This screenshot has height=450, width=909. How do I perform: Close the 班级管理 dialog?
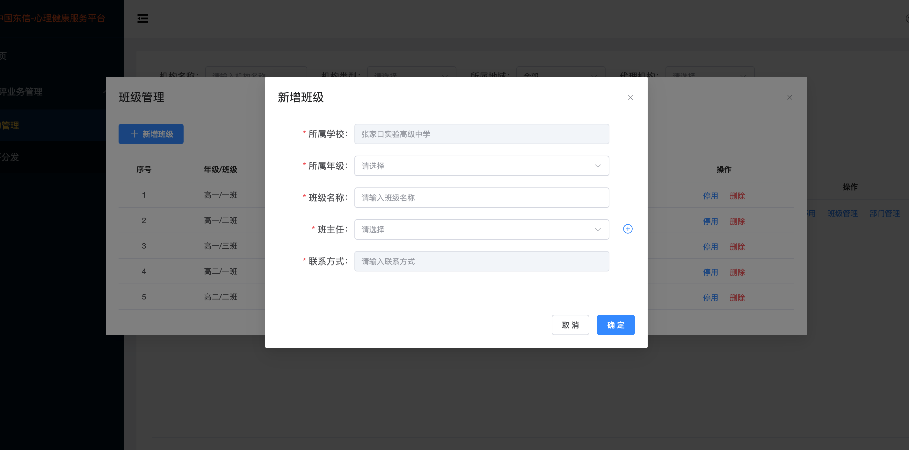coord(790,97)
